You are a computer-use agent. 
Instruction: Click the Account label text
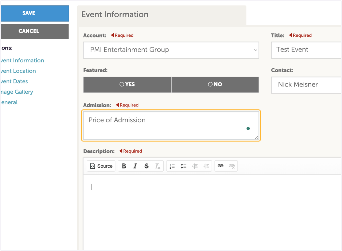tap(95, 36)
